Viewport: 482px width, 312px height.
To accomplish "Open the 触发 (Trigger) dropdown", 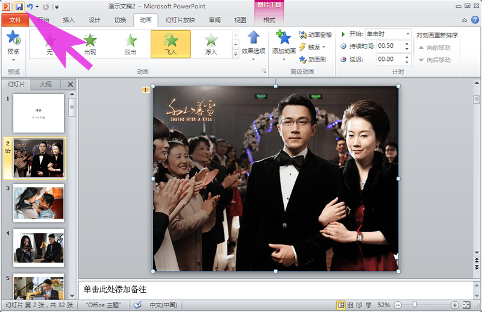I will [x=312, y=47].
